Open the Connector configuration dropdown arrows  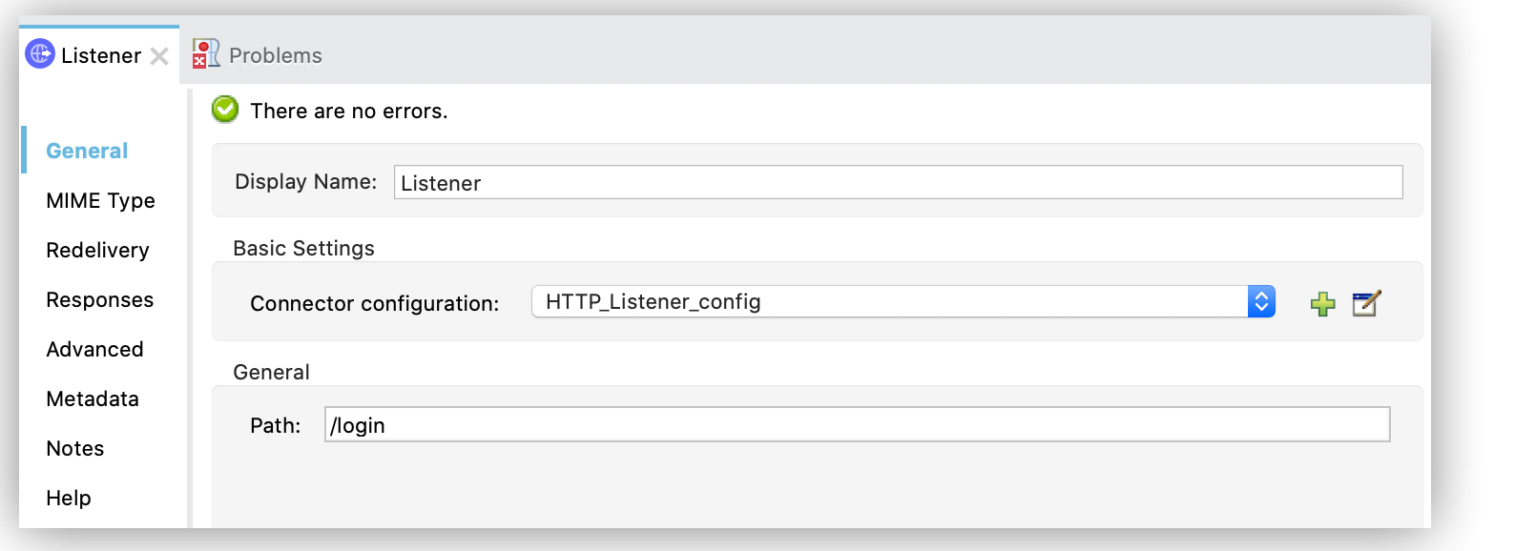(1261, 302)
